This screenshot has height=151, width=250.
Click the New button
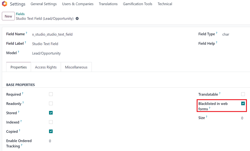click(8, 16)
